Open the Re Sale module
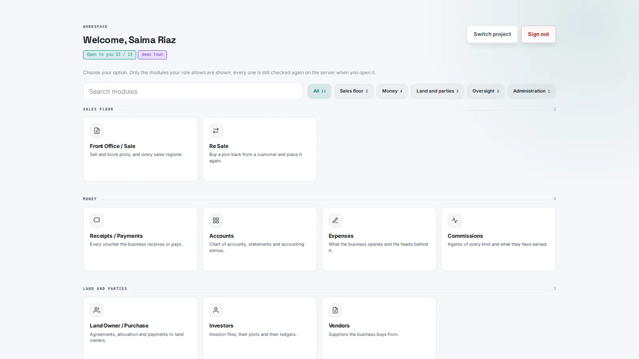 tap(260, 149)
